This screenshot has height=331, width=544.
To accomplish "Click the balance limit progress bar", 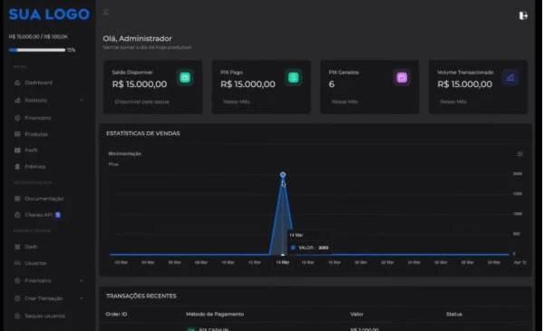I will (x=37, y=50).
